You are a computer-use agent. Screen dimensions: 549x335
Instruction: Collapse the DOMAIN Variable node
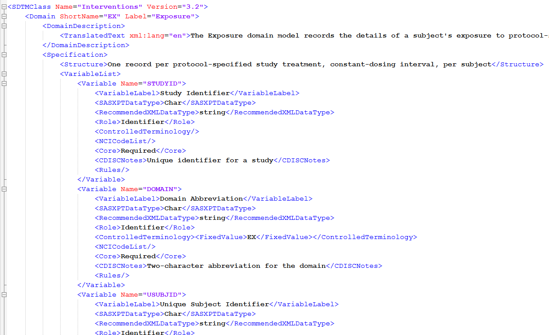click(x=4, y=189)
